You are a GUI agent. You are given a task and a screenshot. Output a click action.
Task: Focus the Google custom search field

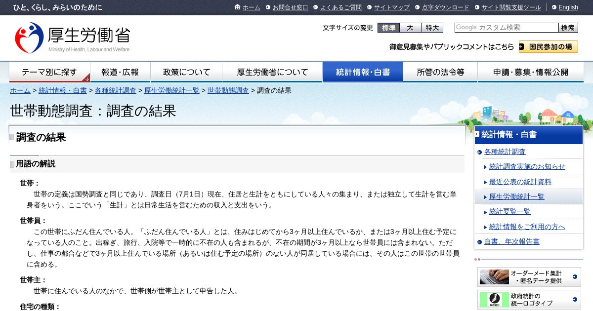click(x=507, y=28)
